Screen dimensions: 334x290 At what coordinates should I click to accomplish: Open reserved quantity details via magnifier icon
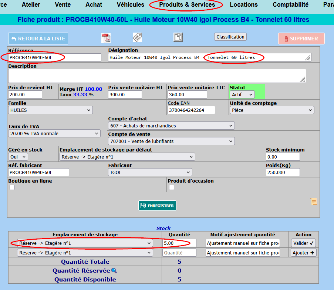(x=114, y=271)
